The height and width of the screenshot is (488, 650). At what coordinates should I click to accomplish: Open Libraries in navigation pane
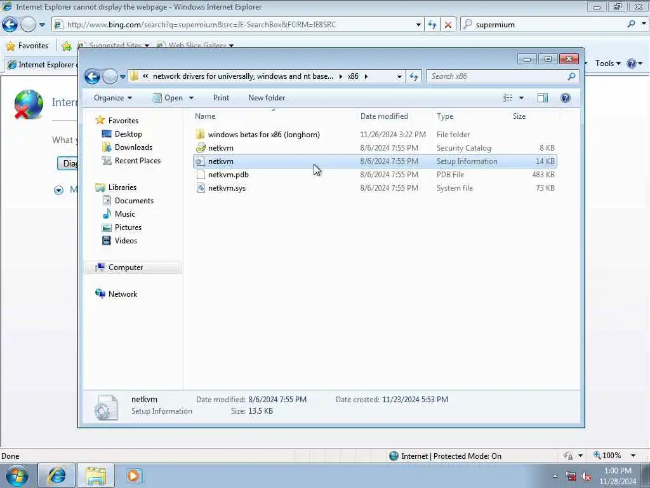116,187
